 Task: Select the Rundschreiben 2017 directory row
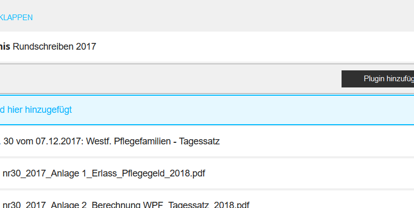(207, 47)
